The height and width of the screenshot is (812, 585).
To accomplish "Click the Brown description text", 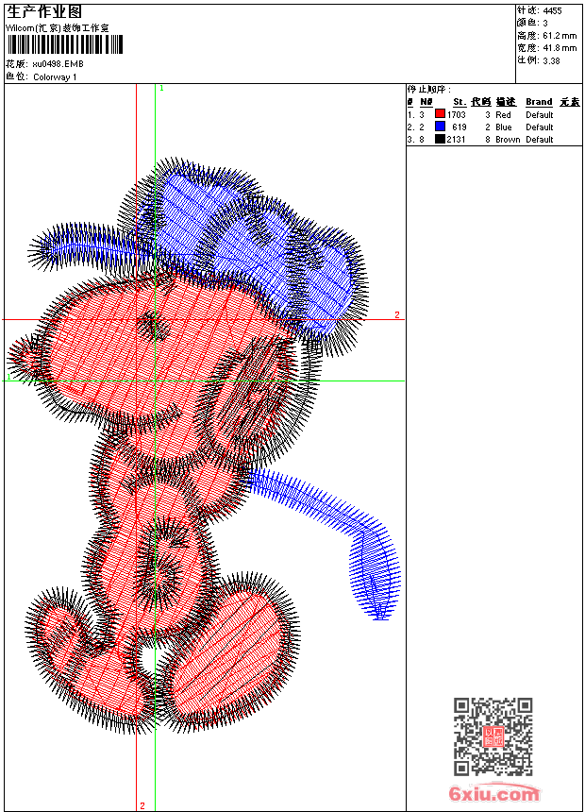I will [x=508, y=140].
